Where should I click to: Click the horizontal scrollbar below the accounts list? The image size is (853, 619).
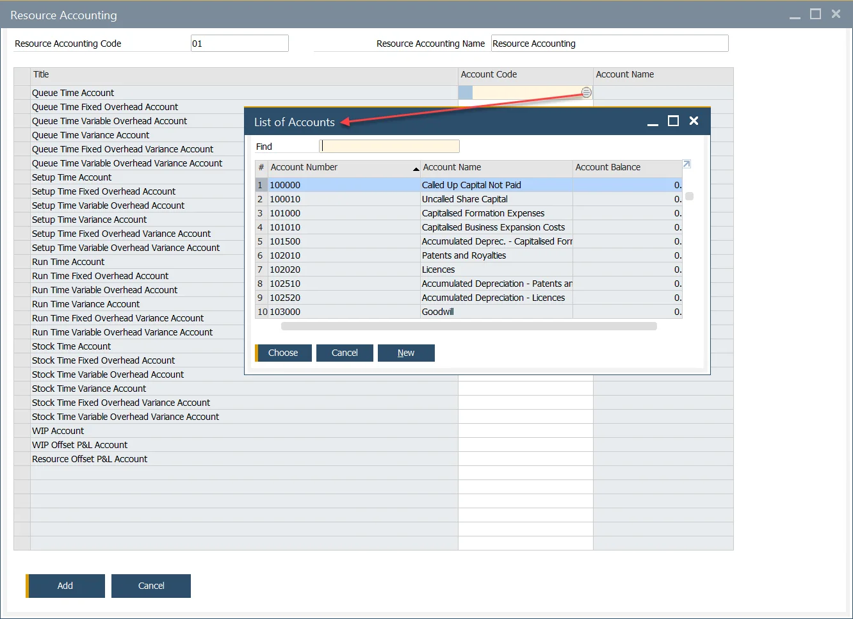tap(469, 326)
